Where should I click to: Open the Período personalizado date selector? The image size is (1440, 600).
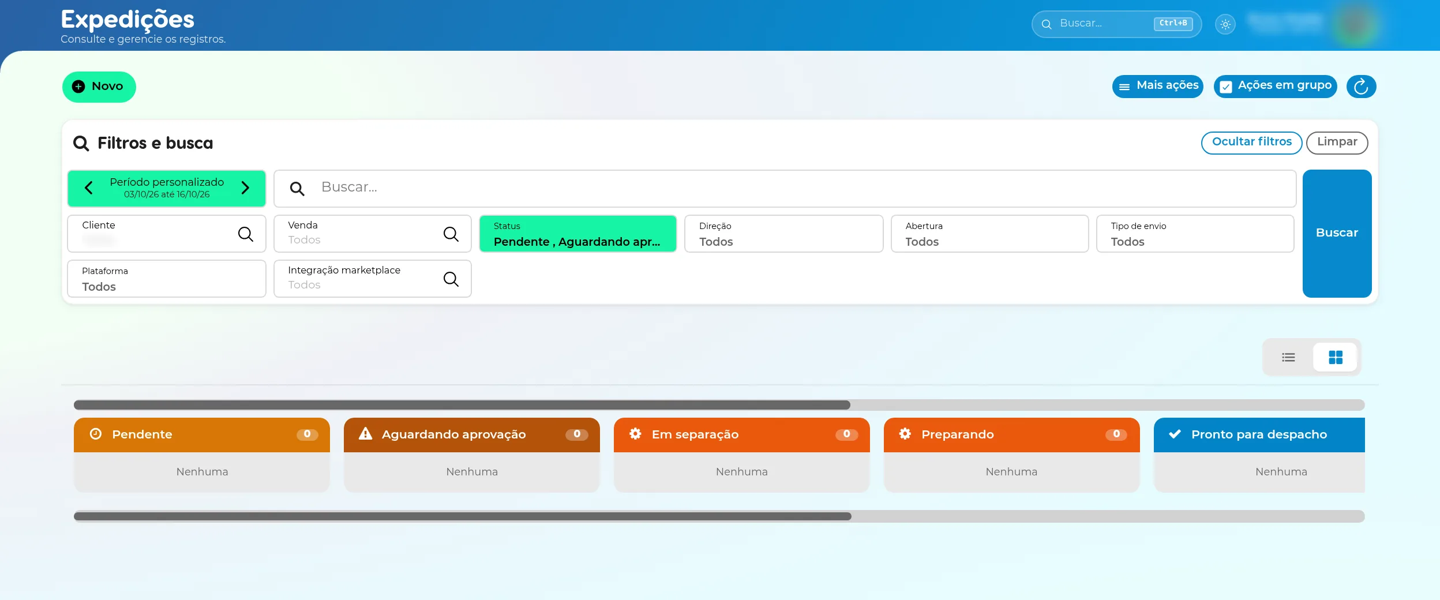coord(167,188)
